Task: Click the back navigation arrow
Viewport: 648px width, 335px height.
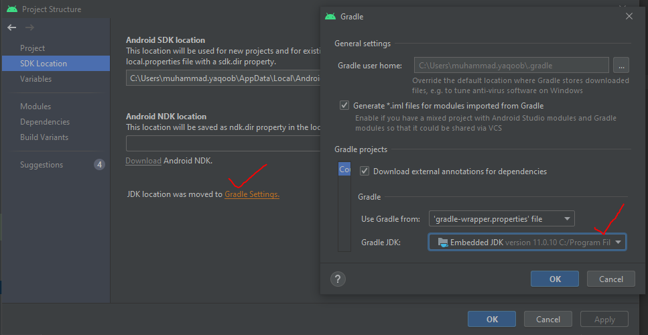Action: point(11,27)
